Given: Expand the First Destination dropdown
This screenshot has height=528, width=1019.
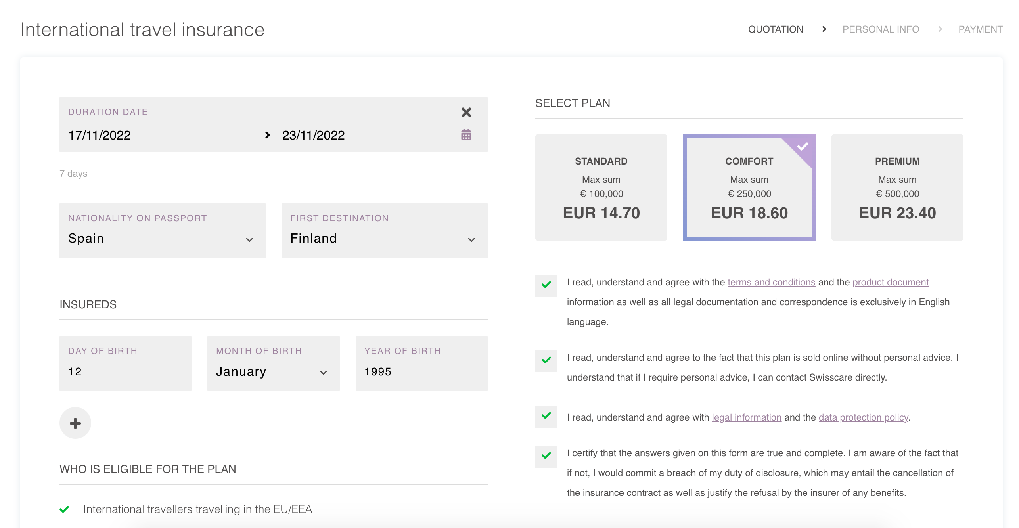Looking at the screenshot, I should (384, 238).
